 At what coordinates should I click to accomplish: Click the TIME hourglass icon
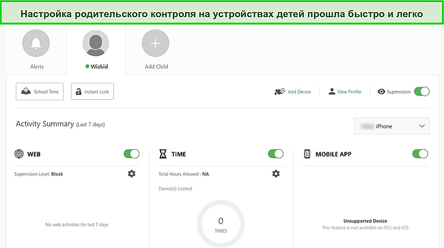click(x=163, y=154)
